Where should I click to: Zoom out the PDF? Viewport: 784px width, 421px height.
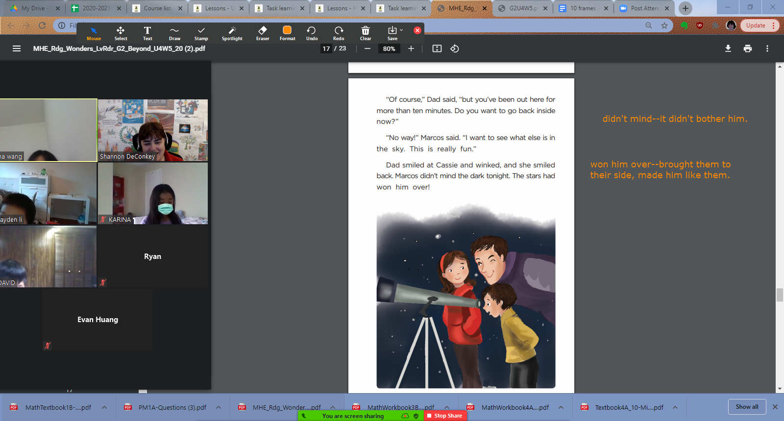click(x=367, y=48)
